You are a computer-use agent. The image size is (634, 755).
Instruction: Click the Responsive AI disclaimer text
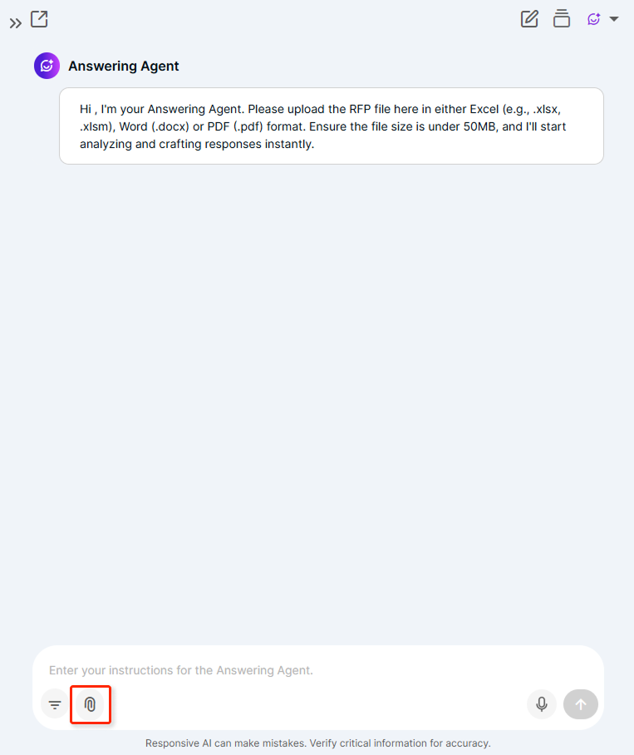[x=318, y=743]
